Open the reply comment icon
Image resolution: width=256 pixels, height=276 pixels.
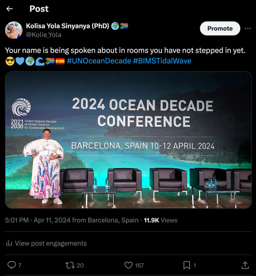tap(12, 265)
